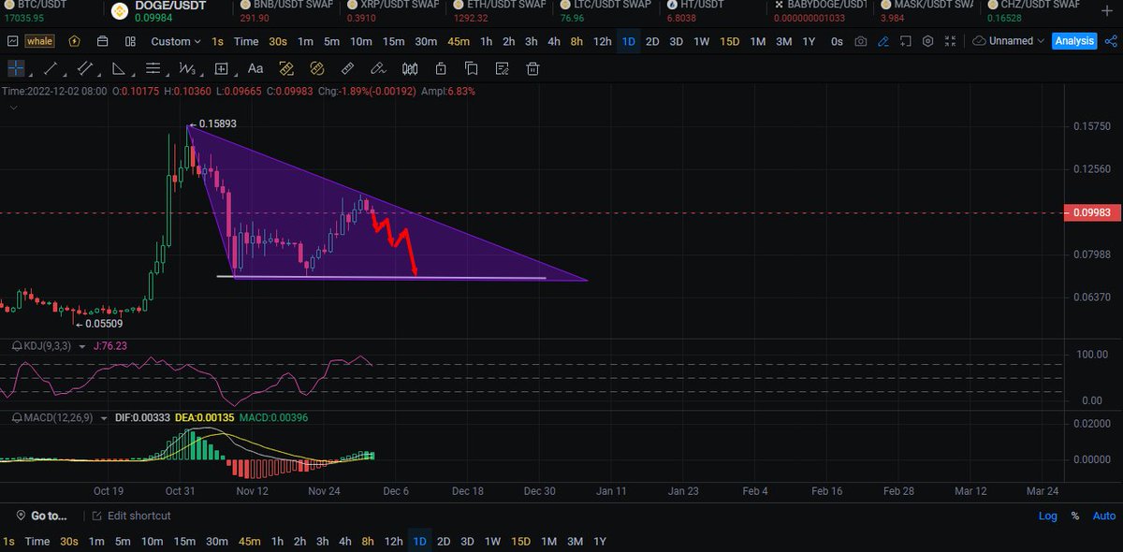This screenshot has width=1123, height=552.
Task: Click the 0.05509 low price marker
Action: 98,324
